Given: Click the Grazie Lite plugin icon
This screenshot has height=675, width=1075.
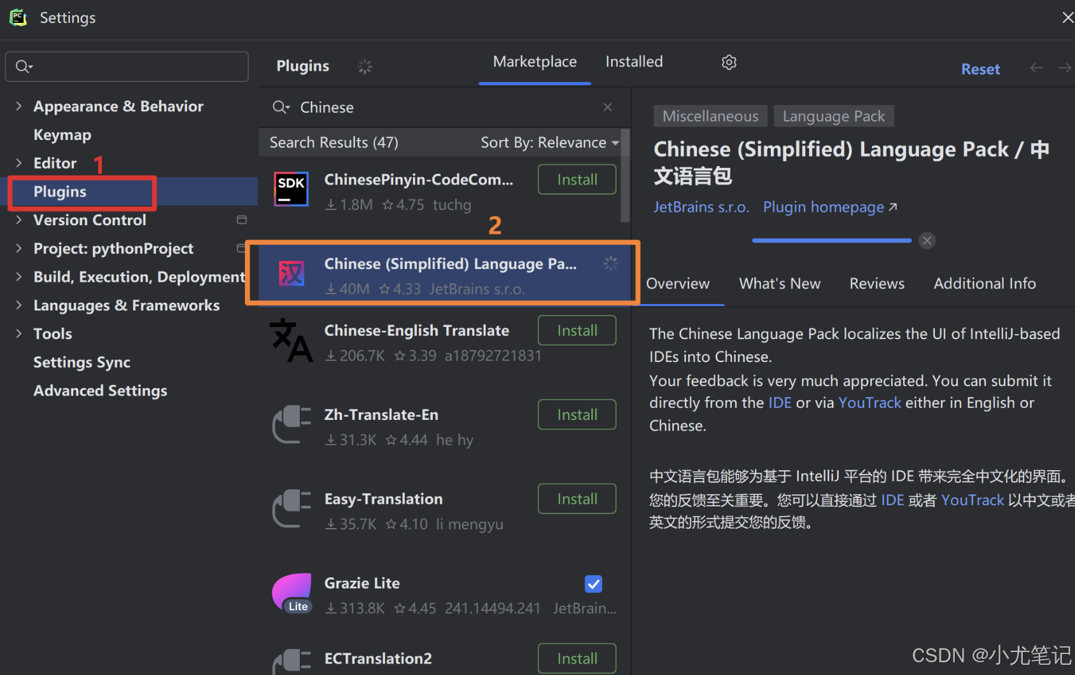Looking at the screenshot, I should (x=292, y=593).
